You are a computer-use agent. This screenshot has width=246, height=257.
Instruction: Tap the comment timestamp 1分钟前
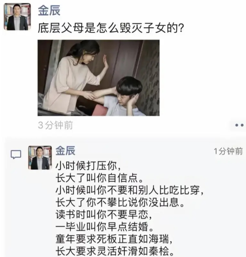228,151
